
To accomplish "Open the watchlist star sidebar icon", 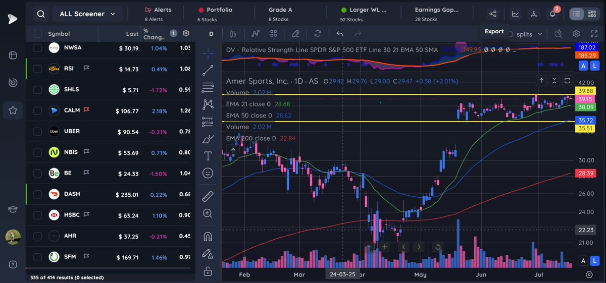I will (x=13, y=110).
